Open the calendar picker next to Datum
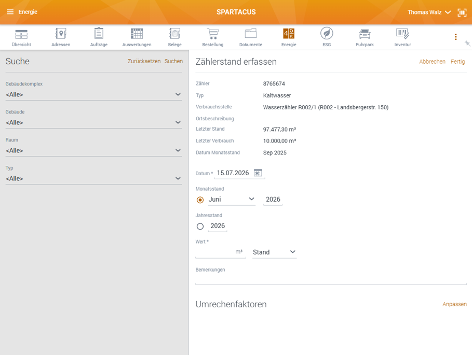This screenshot has height=355, width=472. pyautogui.click(x=258, y=173)
